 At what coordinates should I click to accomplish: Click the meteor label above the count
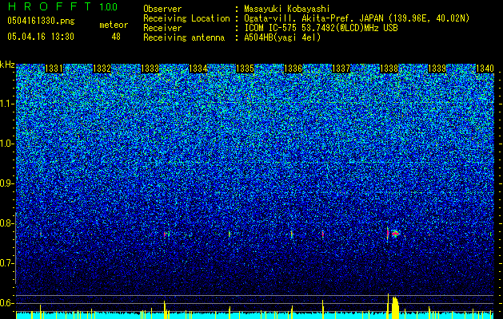[114, 25]
